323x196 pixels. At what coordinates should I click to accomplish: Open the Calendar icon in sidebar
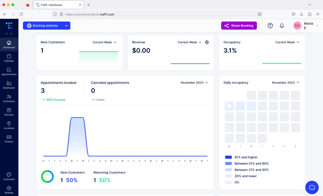coord(9,57)
